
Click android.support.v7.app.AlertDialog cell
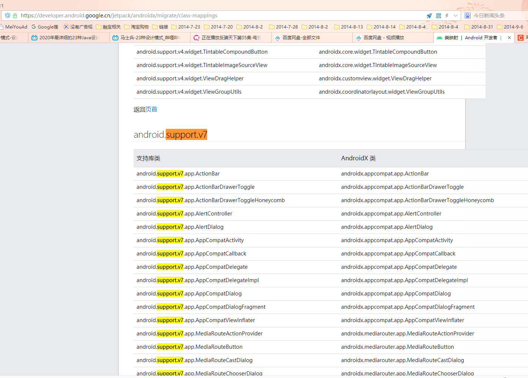pyautogui.click(x=180, y=227)
